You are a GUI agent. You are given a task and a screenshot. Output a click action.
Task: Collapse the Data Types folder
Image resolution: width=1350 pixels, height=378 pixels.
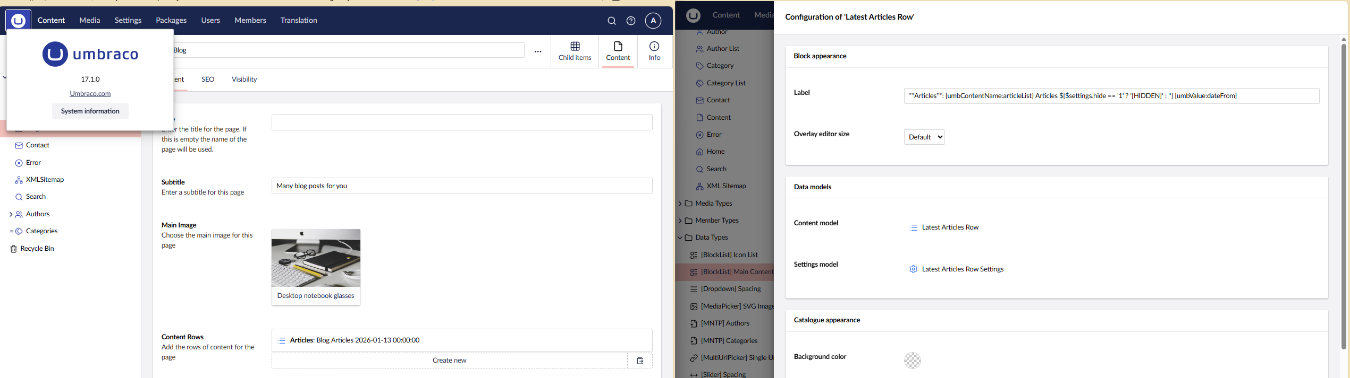(x=680, y=238)
